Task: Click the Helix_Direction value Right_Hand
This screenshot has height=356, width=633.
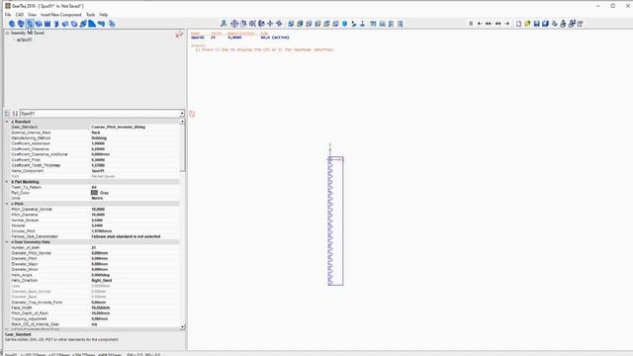Action: 101,280
